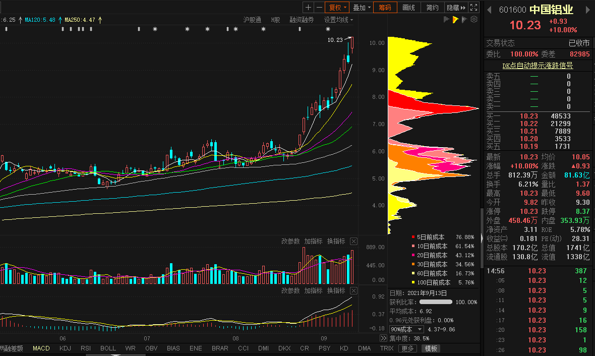The width and height of the screenshot is (595, 356).
Task: Click the double-arrow expand icon near 集中度
Action: click(x=383, y=338)
